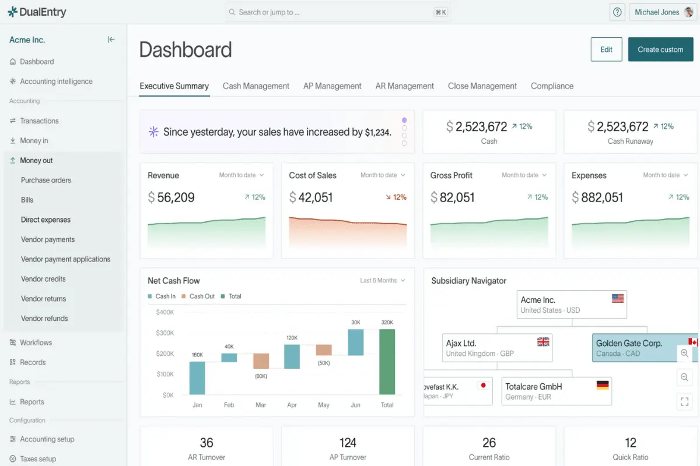
Task: Click the Workflows icon in sidebar
Action: tap(13, 343)
